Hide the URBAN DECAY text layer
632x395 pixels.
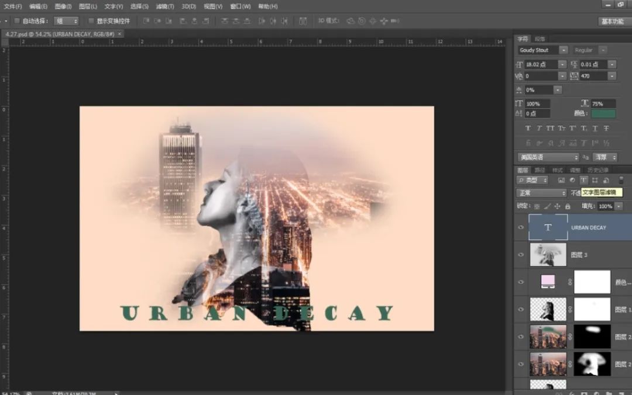click(x=521, y=227)
